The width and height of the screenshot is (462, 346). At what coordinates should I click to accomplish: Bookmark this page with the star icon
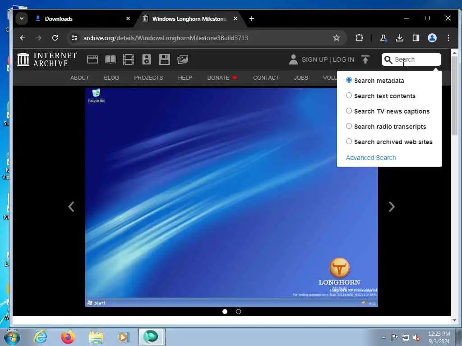point(337,38)
